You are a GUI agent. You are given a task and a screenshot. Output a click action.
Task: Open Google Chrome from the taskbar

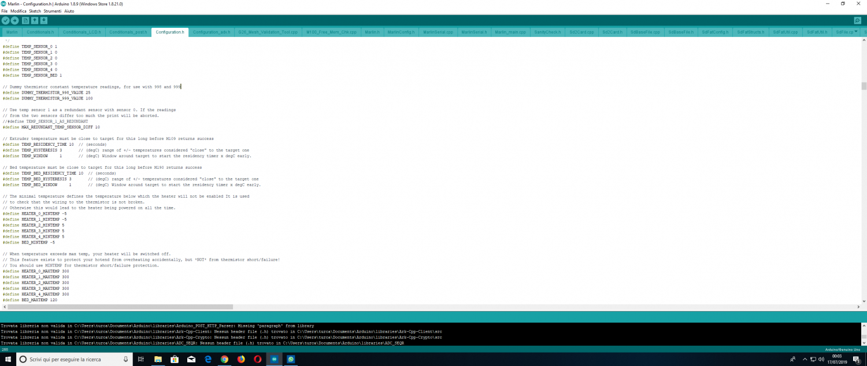(x=224, y=359)
